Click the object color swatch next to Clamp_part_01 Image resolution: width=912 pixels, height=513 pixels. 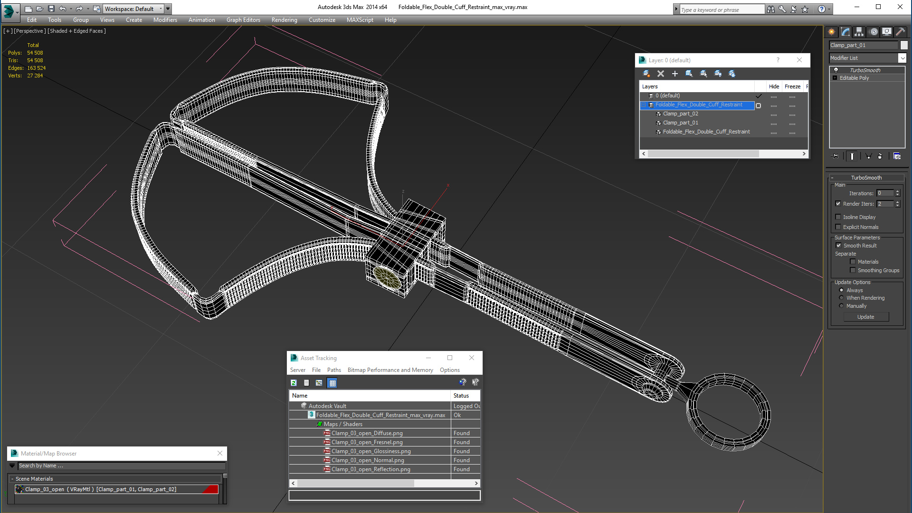pos(904,45)
